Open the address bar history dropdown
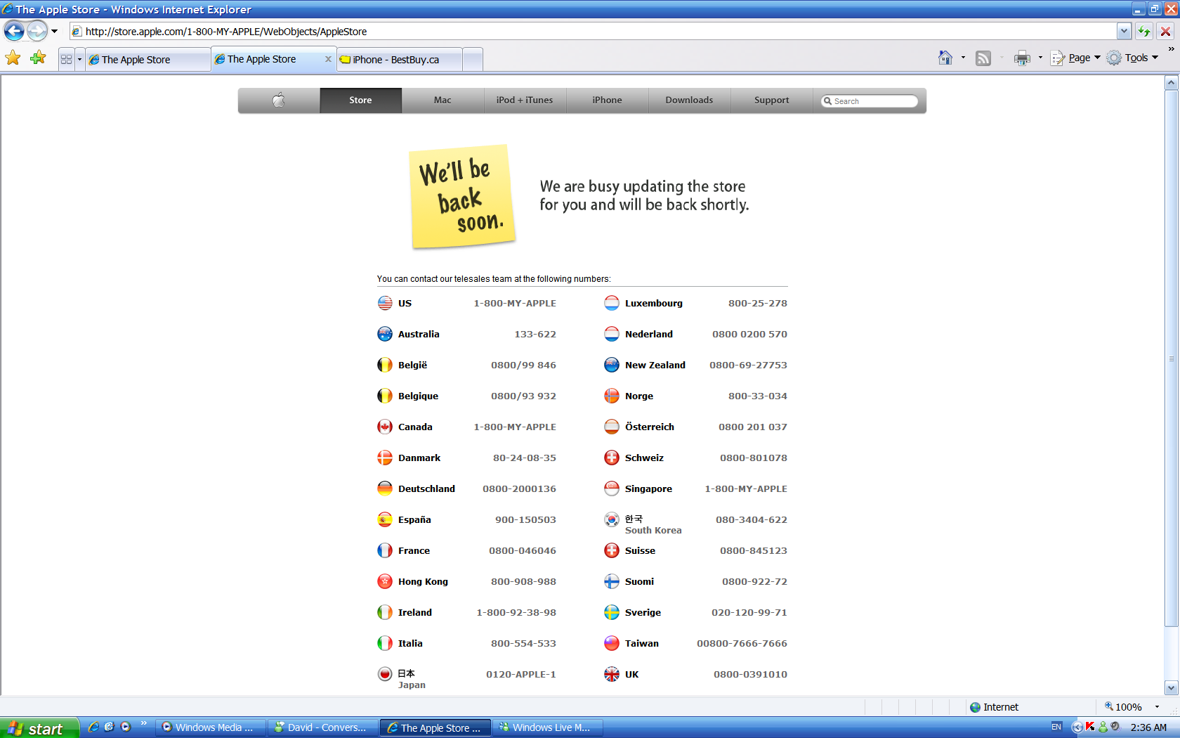The height and width of the screenshot is (738, 1180). pyautogui.click(x=1125, y=31)
